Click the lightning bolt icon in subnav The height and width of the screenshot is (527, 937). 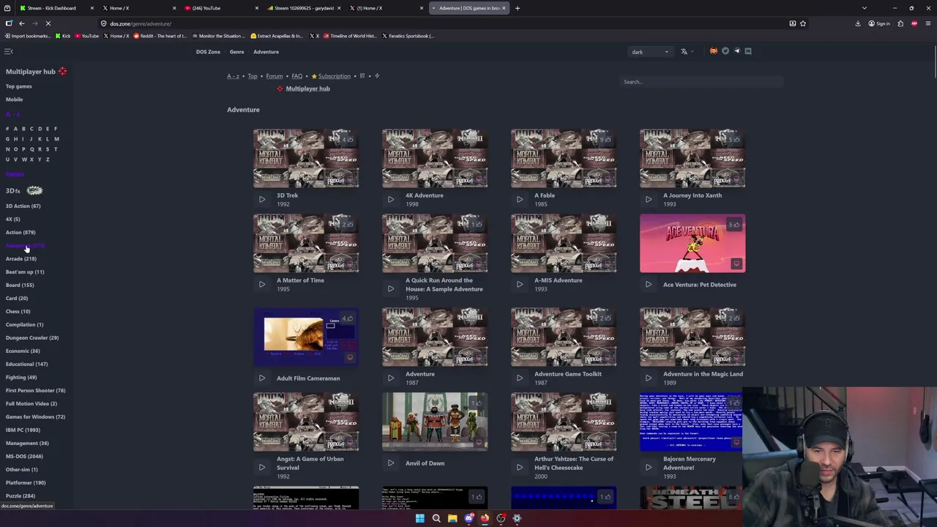click(x=377, y=76)
